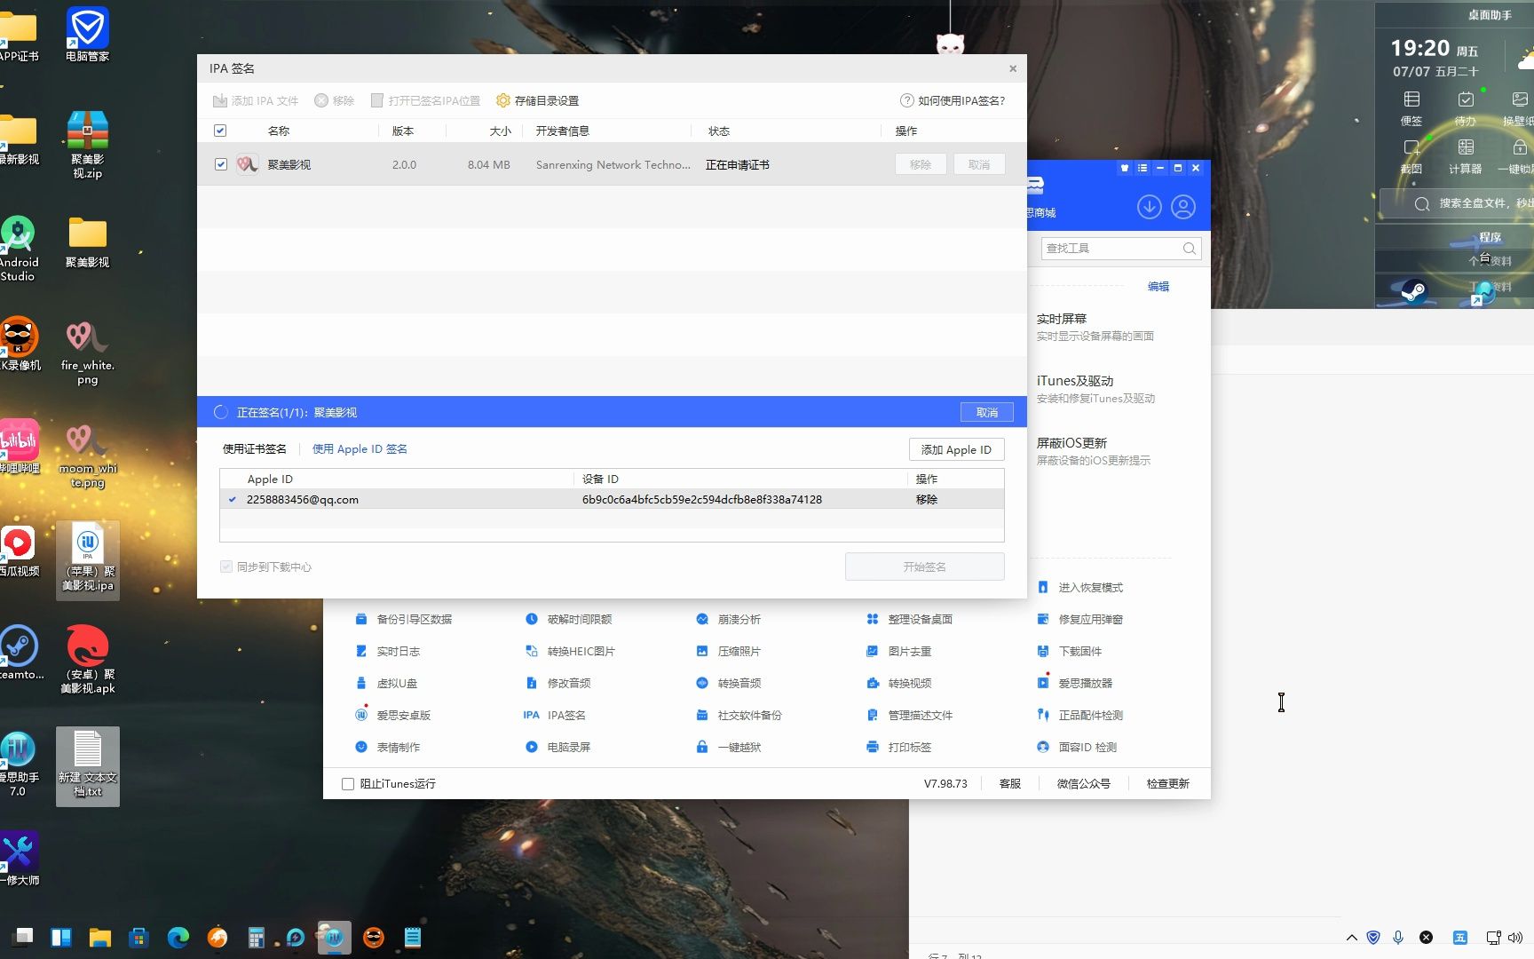The image size is (1534, 959).
Task: Click the 查找工具 search field
Action: click(1120, 249)
